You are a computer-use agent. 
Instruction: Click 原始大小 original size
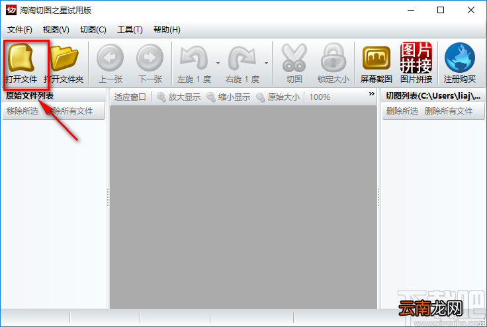coord(278,97)
